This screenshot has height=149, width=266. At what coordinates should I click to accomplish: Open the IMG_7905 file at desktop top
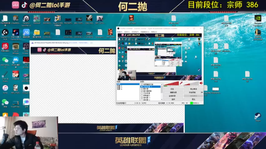[x=131, y=19]
